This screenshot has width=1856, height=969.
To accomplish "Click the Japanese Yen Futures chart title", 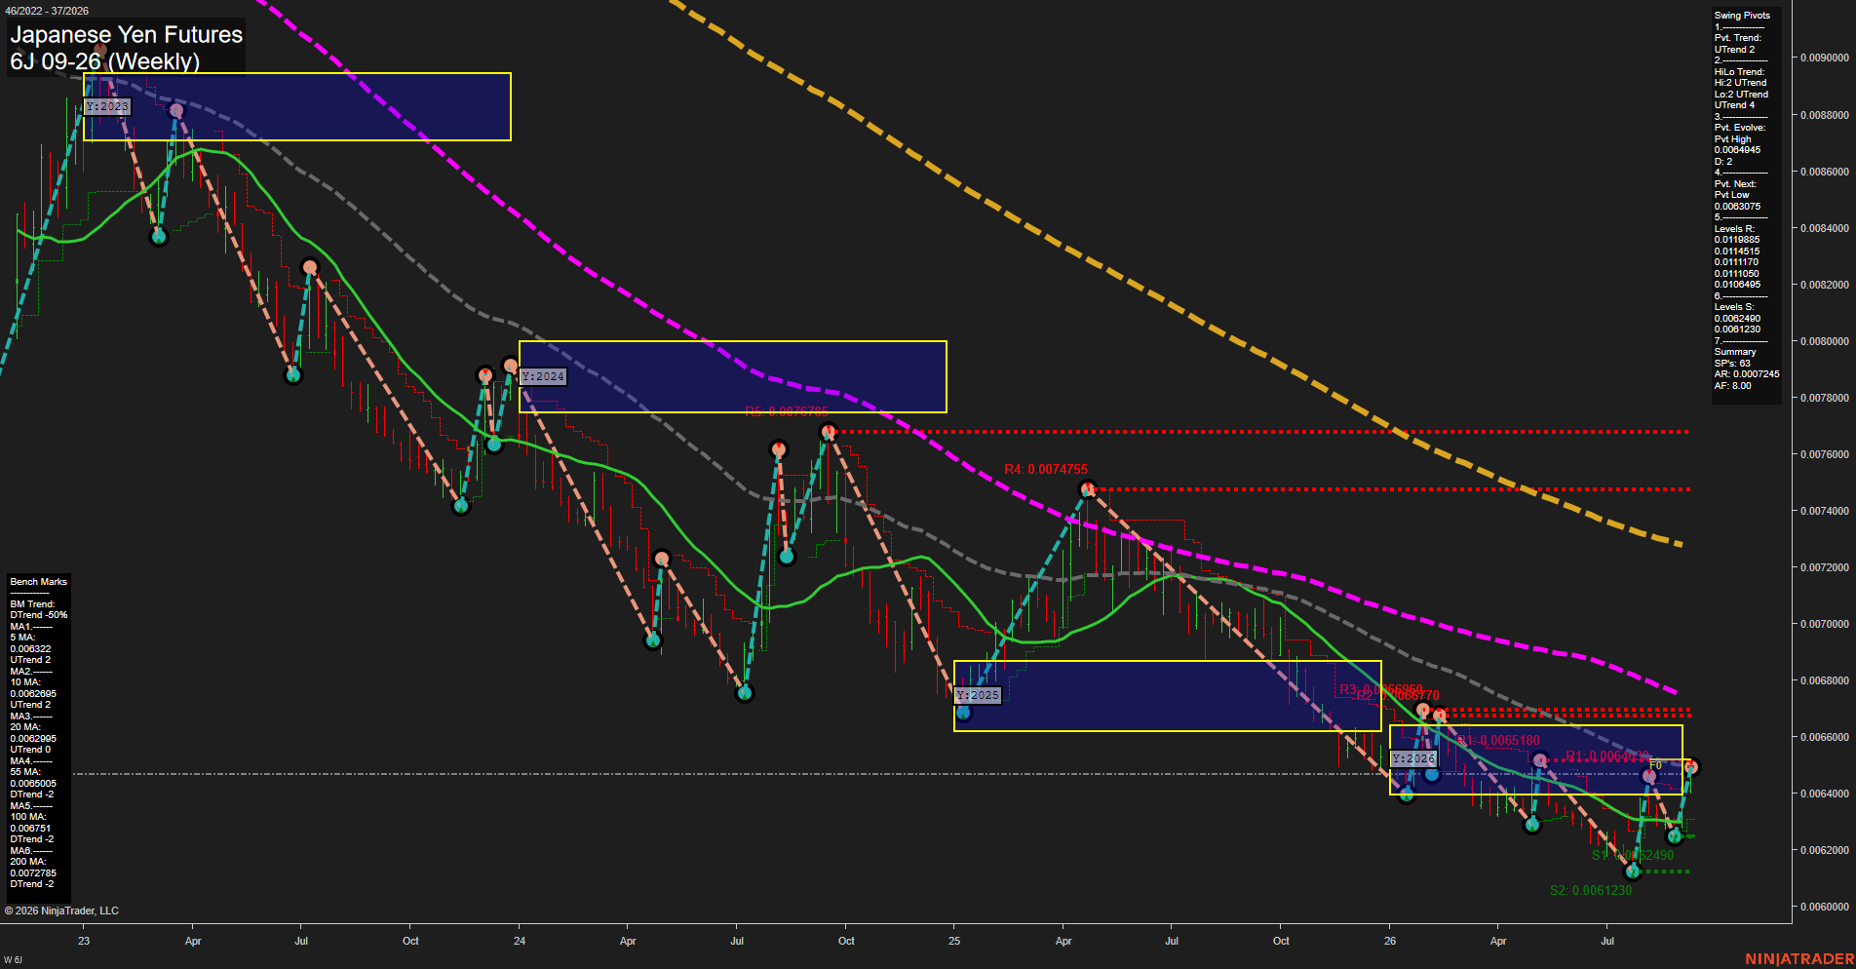I will point(127,34).
